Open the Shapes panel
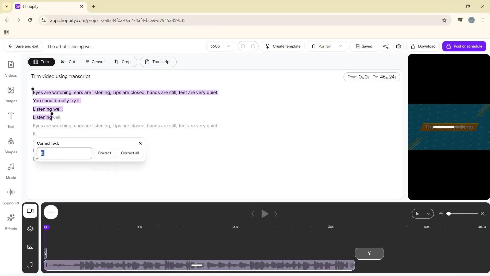The height and width of the screenshot is (276, 490). pyautogui.click(x=11, y=145)
